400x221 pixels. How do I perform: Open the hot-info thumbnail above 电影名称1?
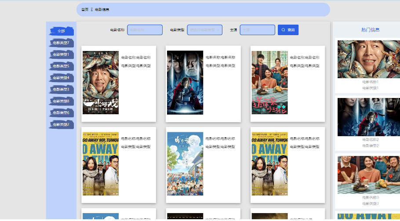coord(369,59)
